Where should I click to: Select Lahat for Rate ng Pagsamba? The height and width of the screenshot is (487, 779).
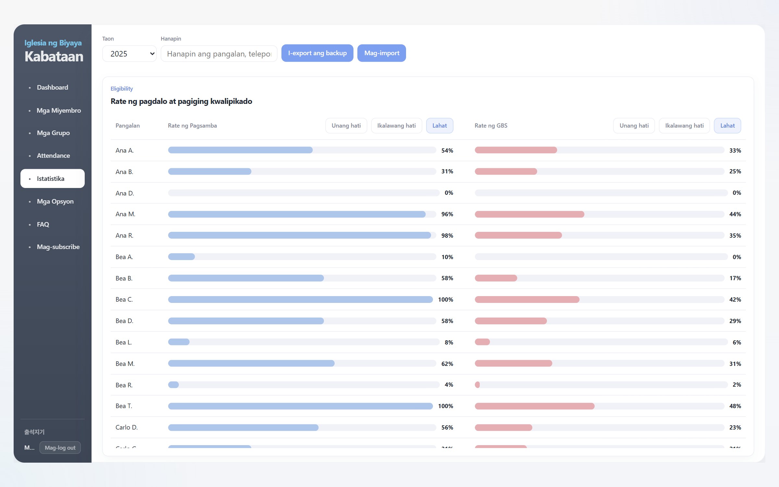pos(439,126)
